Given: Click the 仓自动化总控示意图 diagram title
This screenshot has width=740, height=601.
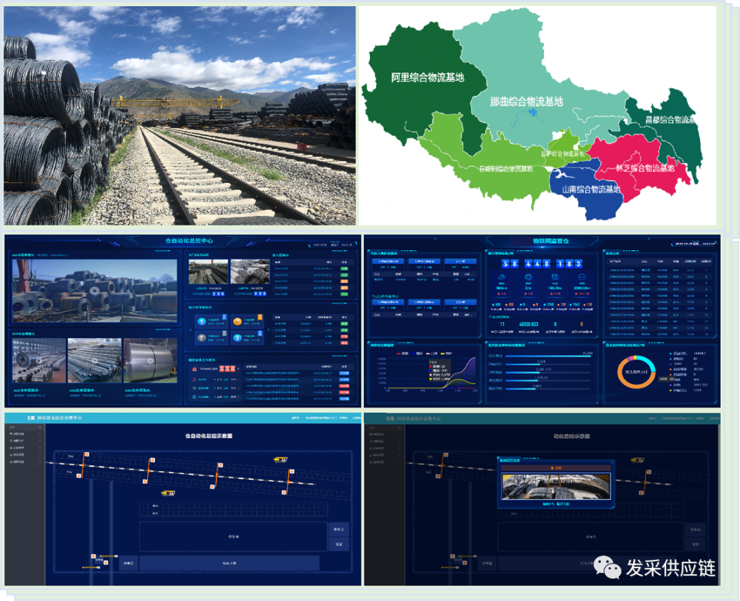Looking at the screenshot, I should (x=208, y=436).
